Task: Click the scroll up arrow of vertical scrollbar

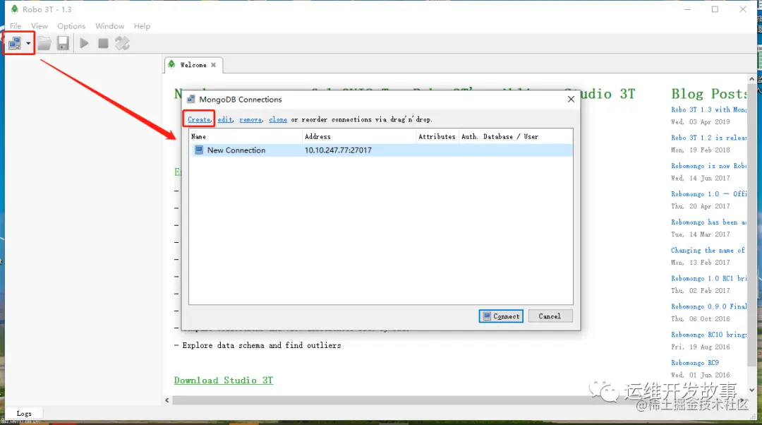Action: [752, 79]
